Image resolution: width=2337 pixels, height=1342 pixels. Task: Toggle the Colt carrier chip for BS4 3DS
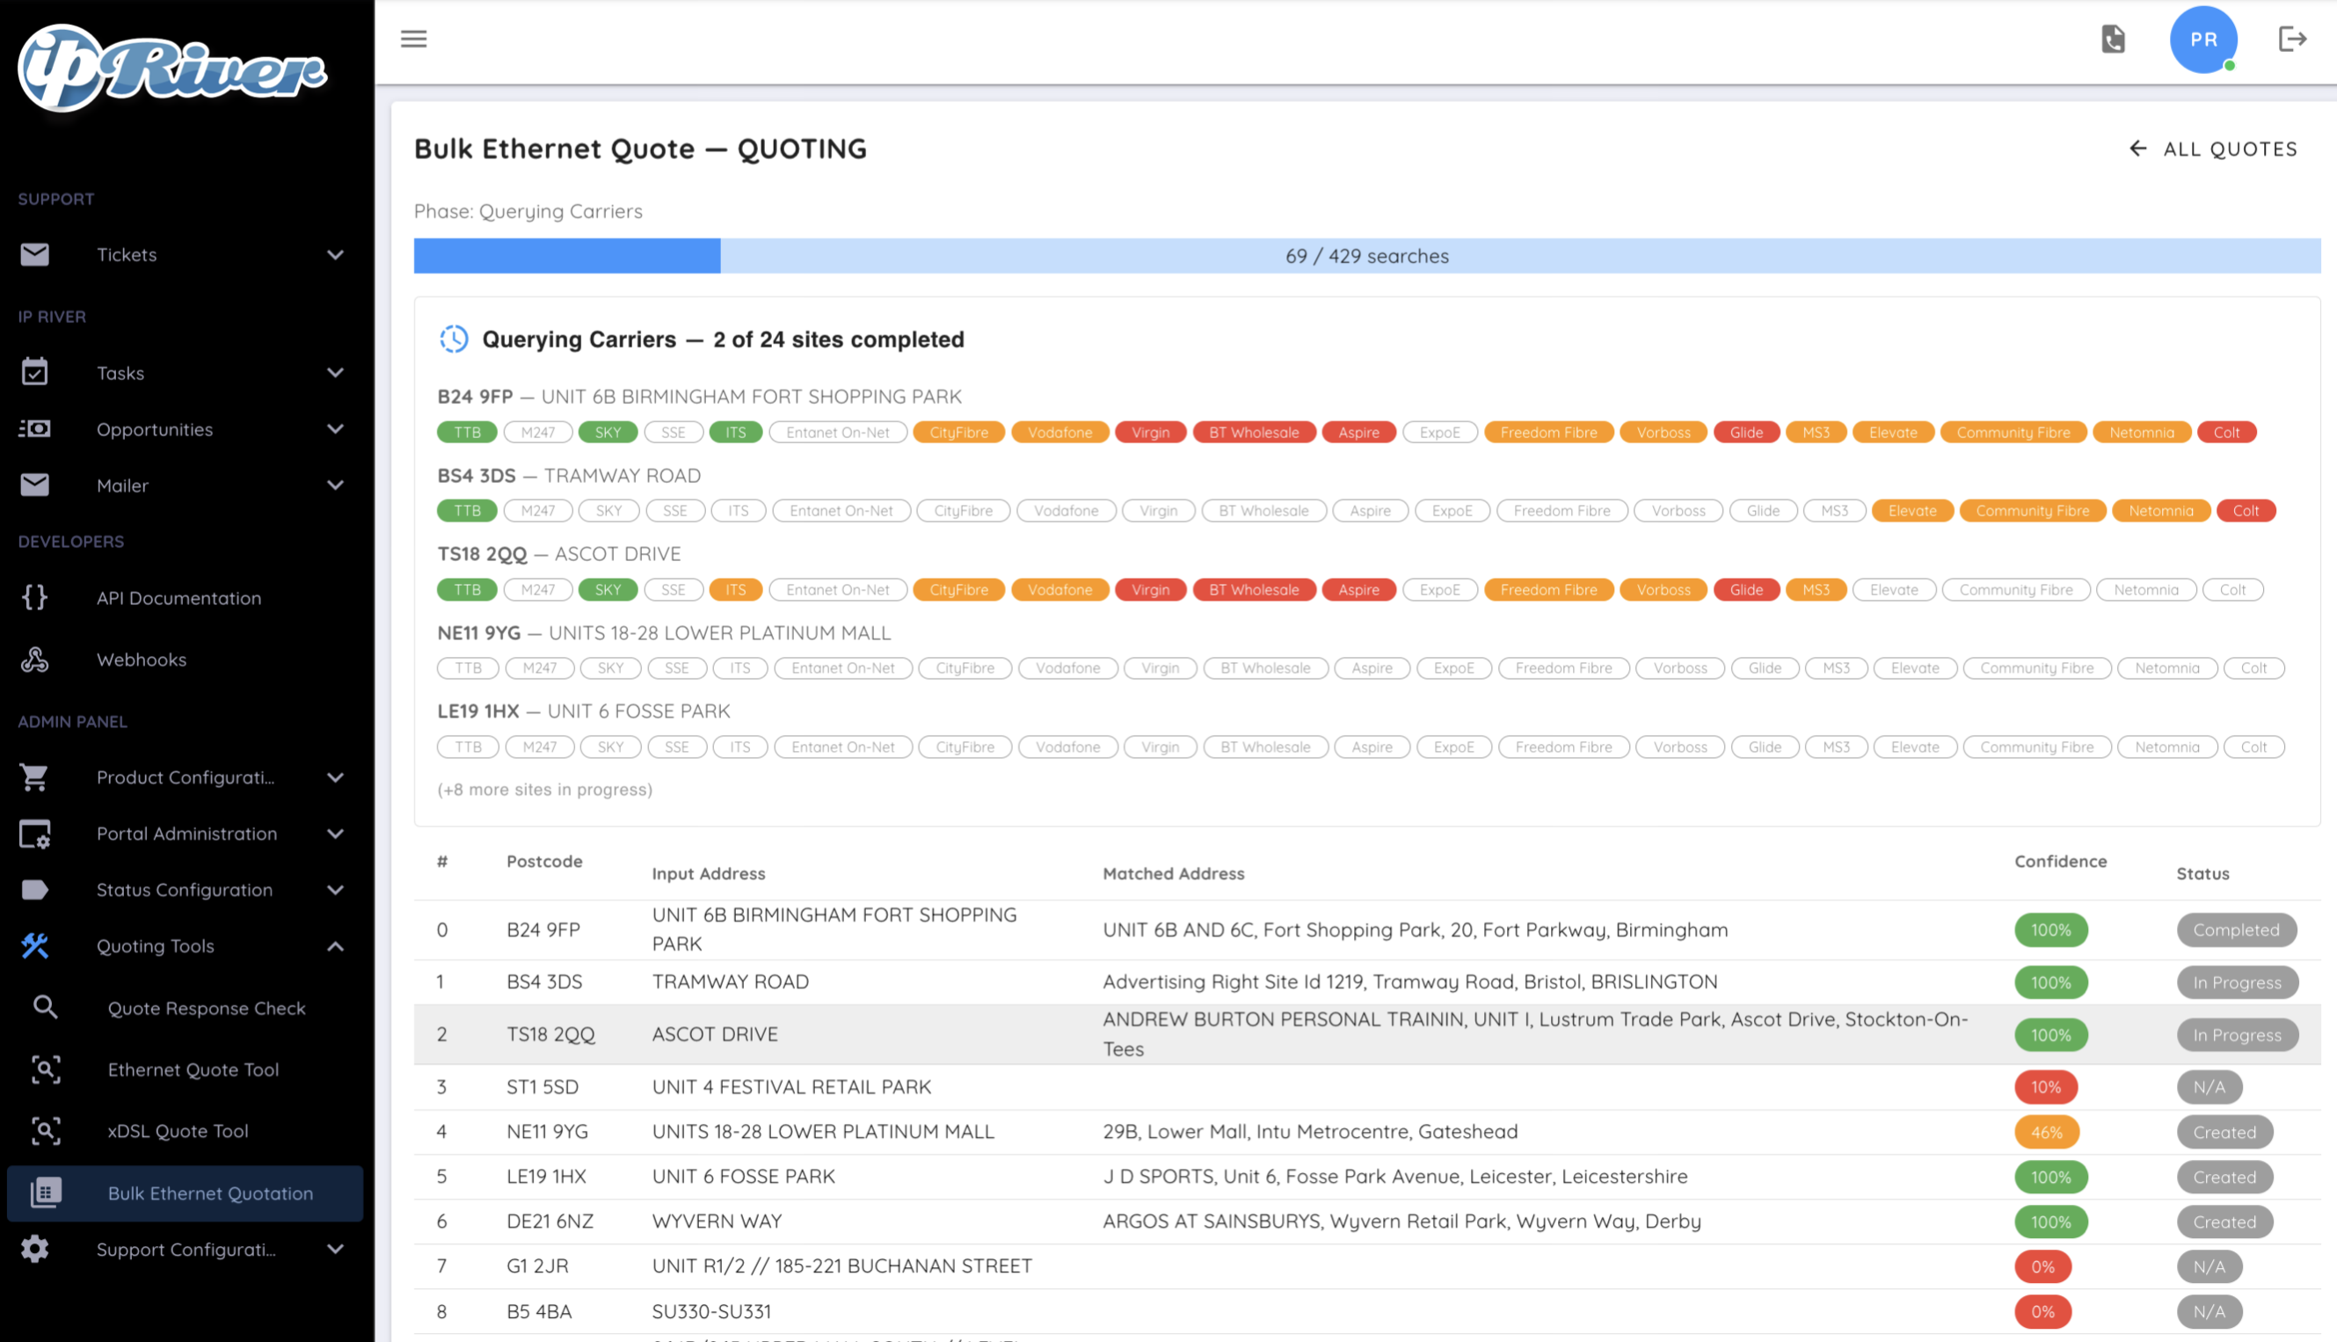(x=2246, y=510)
